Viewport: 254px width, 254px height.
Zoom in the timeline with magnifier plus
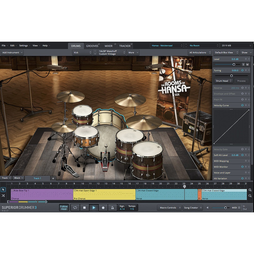coord(250,190)
